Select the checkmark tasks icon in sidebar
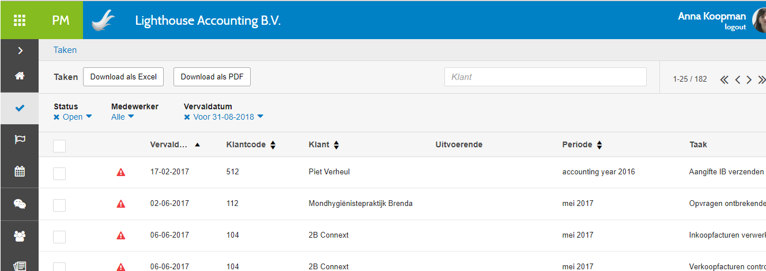Viewport: 766px width, 271px height. tap(20, 108)
